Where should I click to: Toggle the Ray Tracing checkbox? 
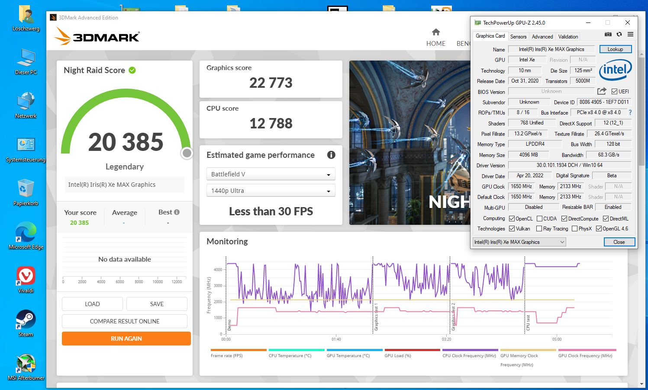pos(539,229)
